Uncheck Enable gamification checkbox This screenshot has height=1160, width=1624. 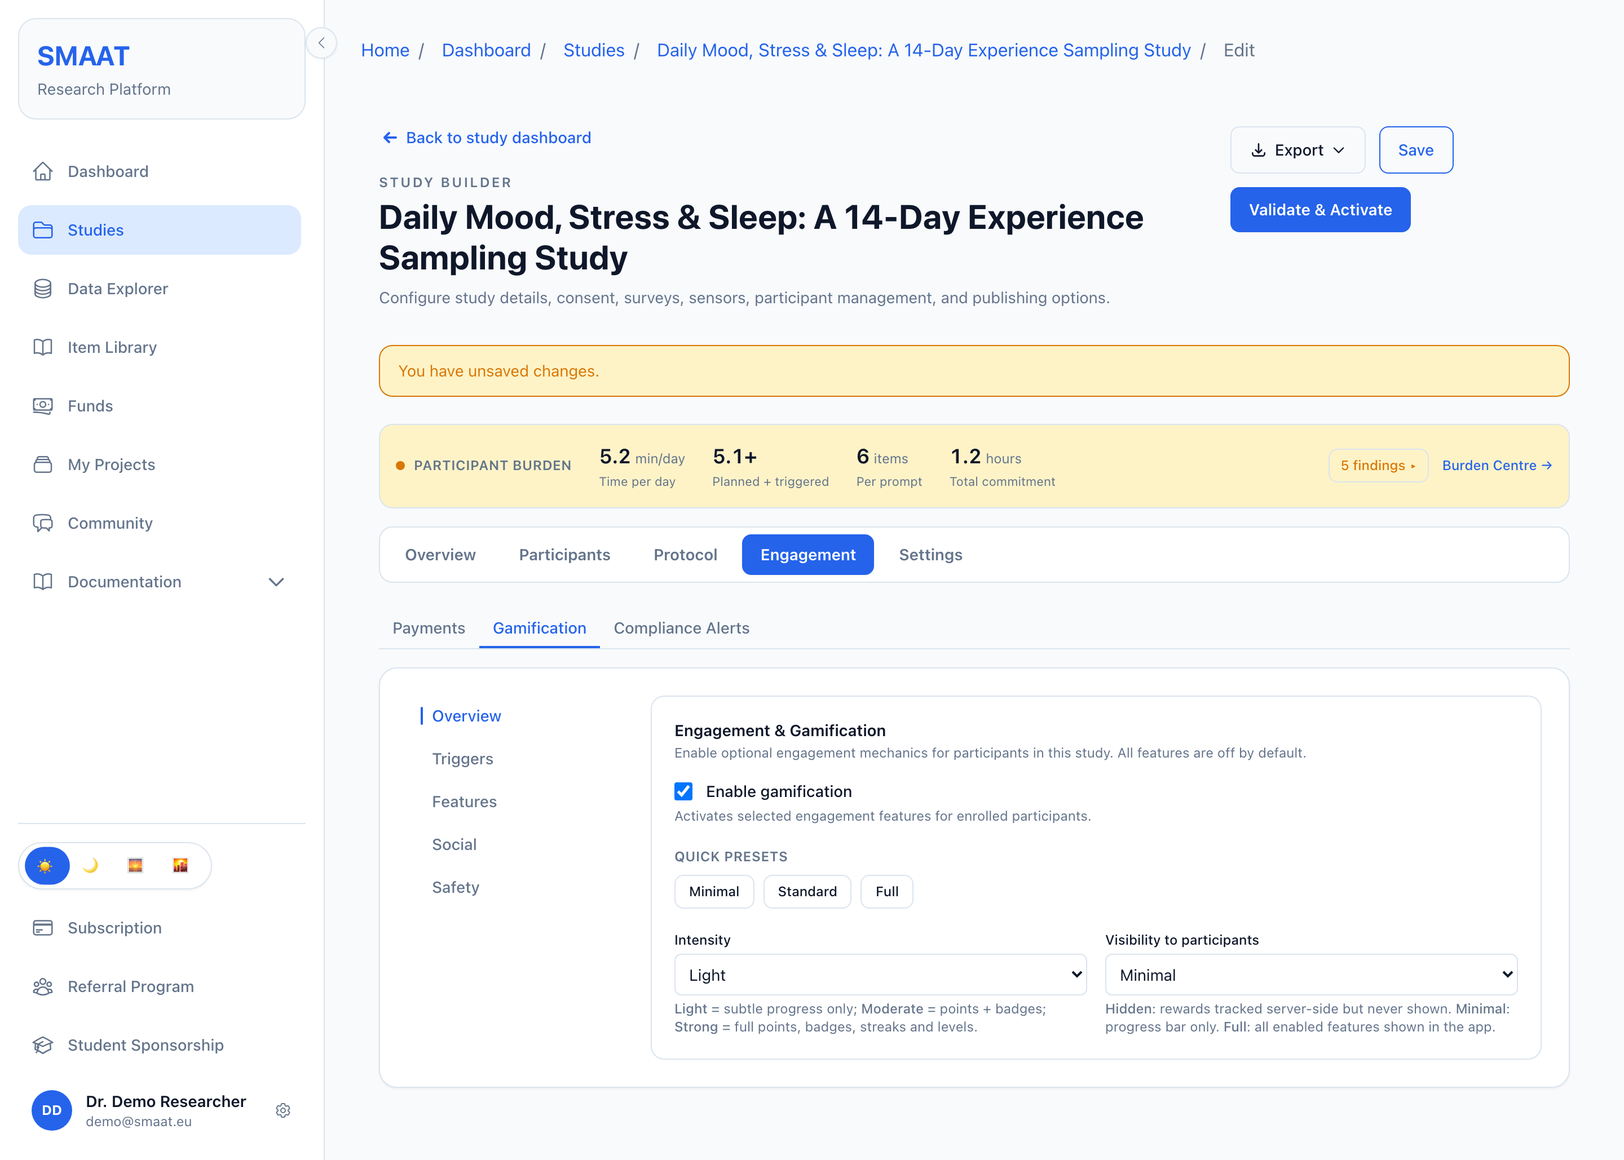pos(684,791)
